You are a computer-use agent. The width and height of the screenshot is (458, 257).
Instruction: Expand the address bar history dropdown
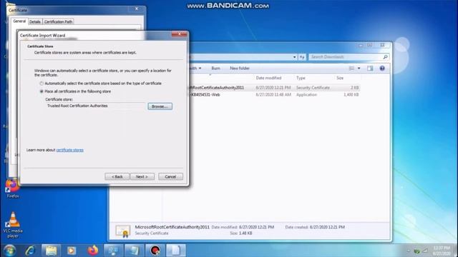(294, 57)
